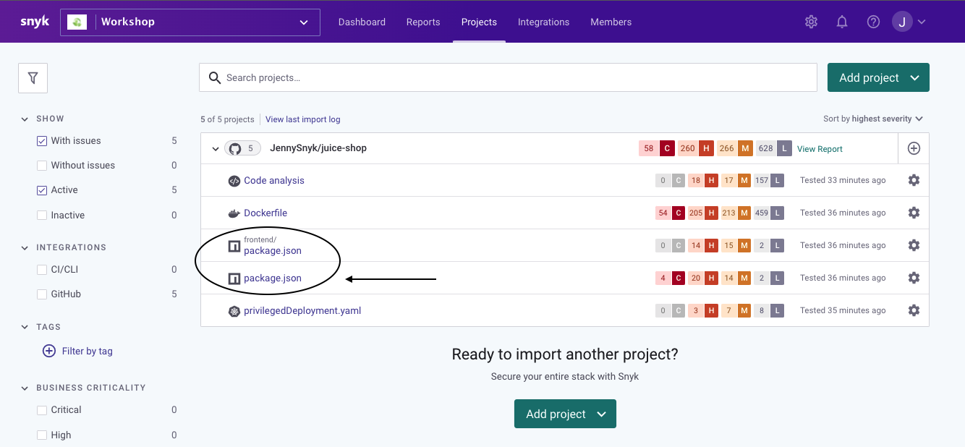The width and height of the screenshot is (965, 447).
Task: Open settings gear for Dockerfile
Action: (x=914, y=213)
